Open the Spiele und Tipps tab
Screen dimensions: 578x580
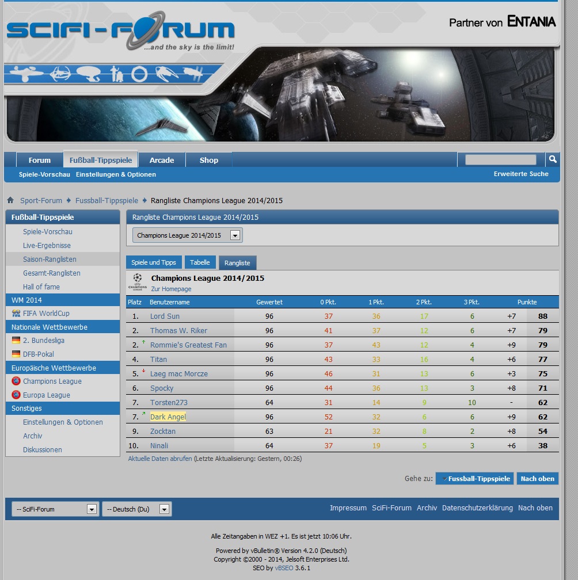pyautogui.click(x=154, y=262)
